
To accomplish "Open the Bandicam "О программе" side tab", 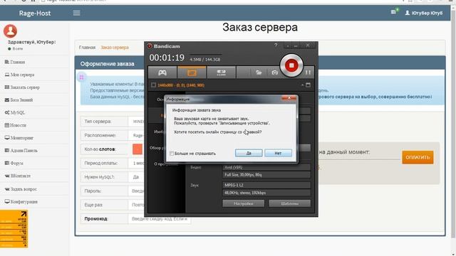I will coord(159,164).
